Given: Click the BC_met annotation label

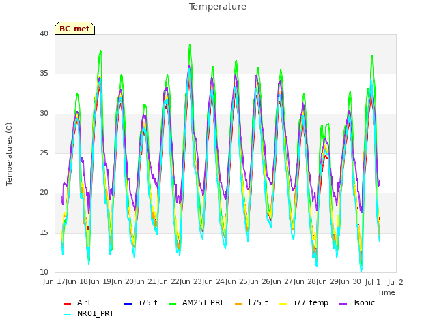Looking at the screenshot, I should pos(74,29).
